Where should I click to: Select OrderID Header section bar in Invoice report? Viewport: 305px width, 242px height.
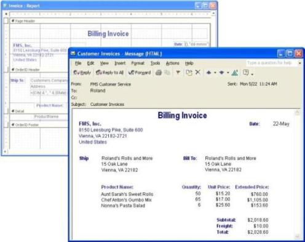tap(39, 70)
